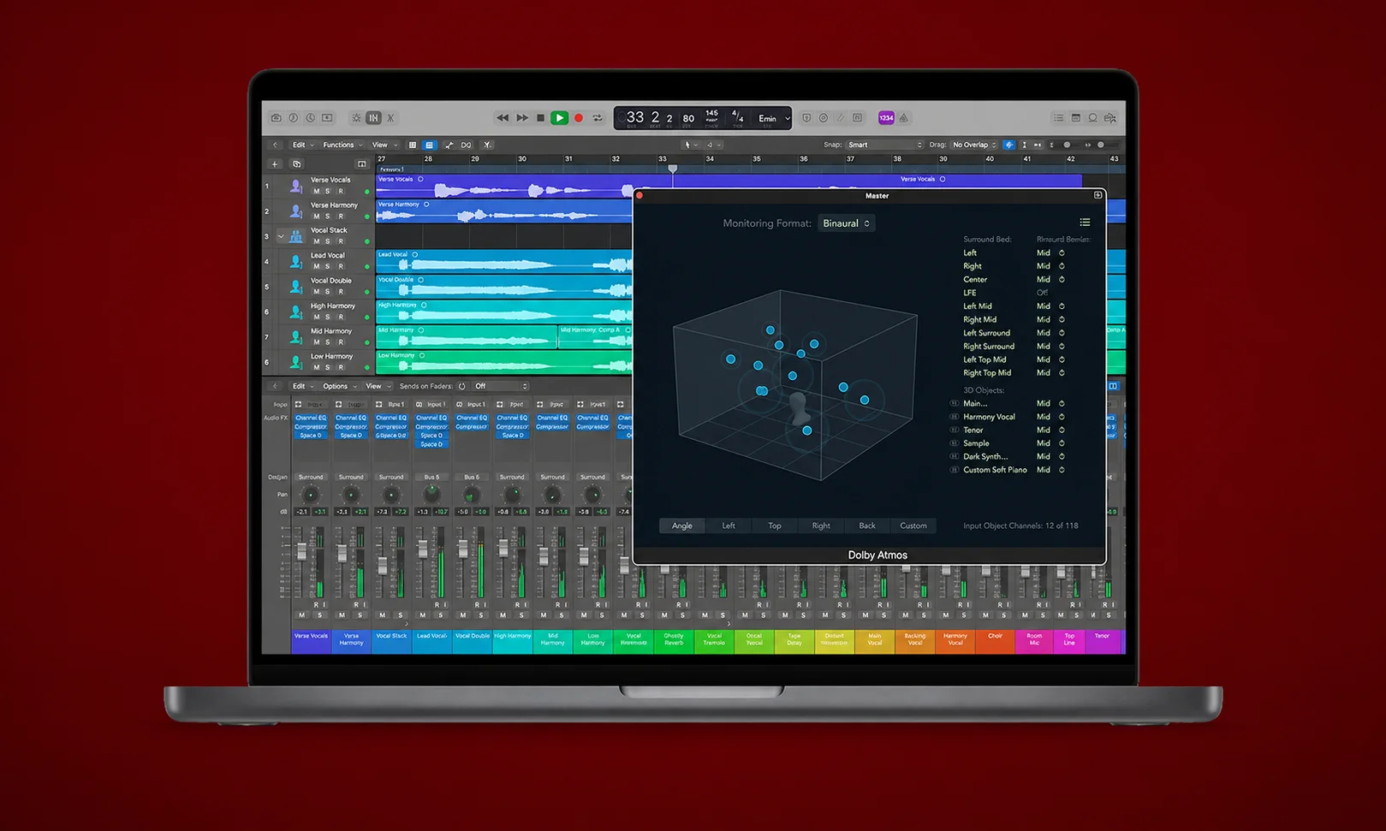Image resolution: width=1386 pixels, height=831 pixels.
Task: Click the list icon in Dolby Atmos window
Action: point(1085,223)
